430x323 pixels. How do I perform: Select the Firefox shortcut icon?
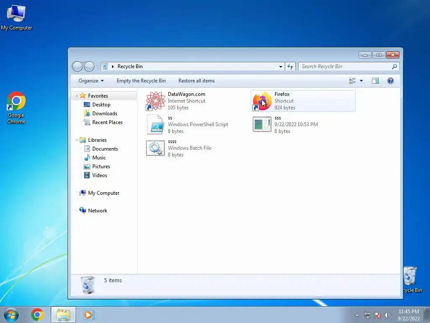(262, 101)
